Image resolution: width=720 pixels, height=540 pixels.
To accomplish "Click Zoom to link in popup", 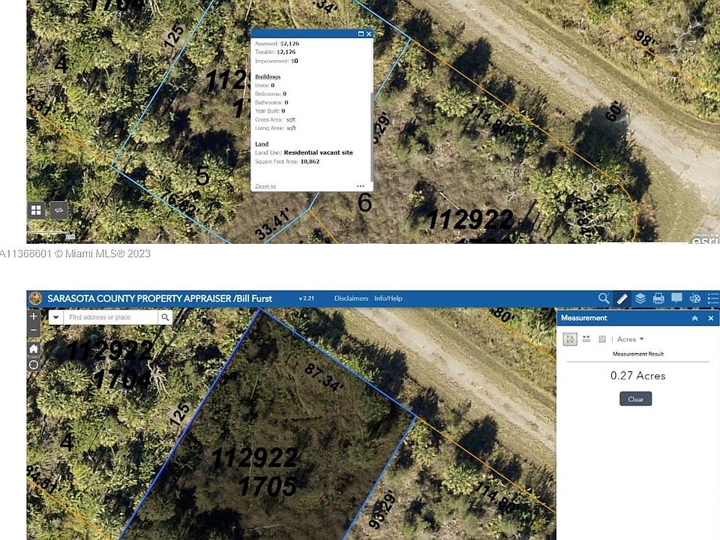I will 265,187.
